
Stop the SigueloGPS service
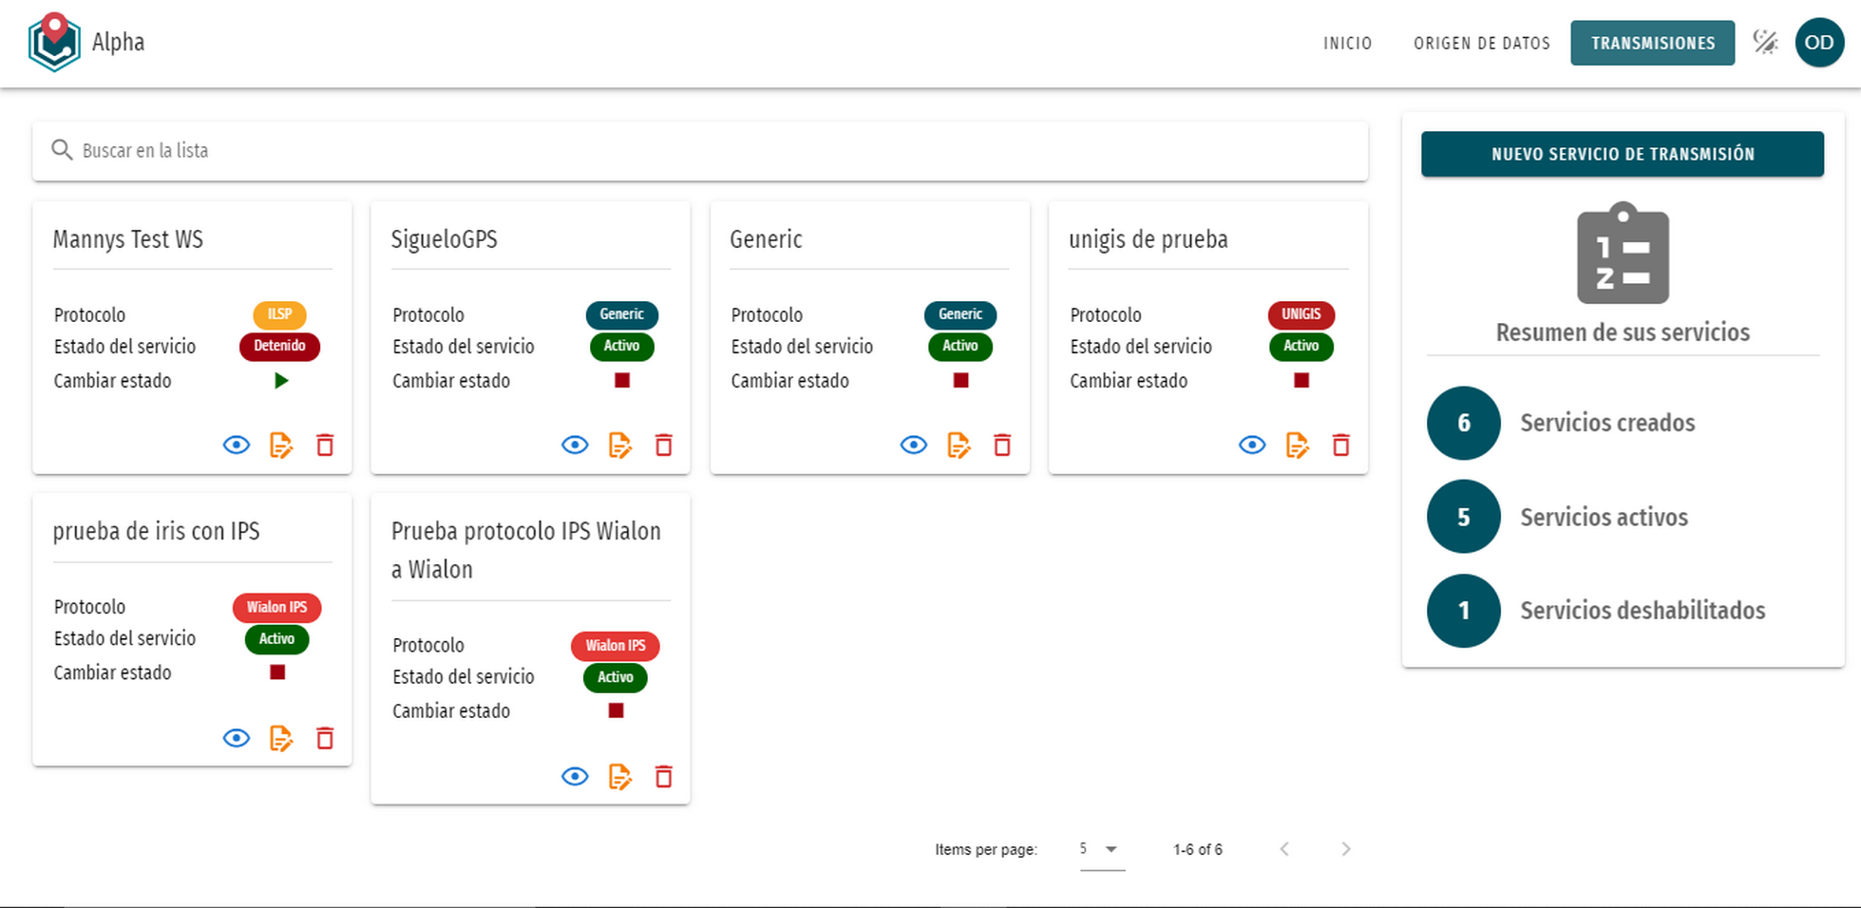click(622, 381)
